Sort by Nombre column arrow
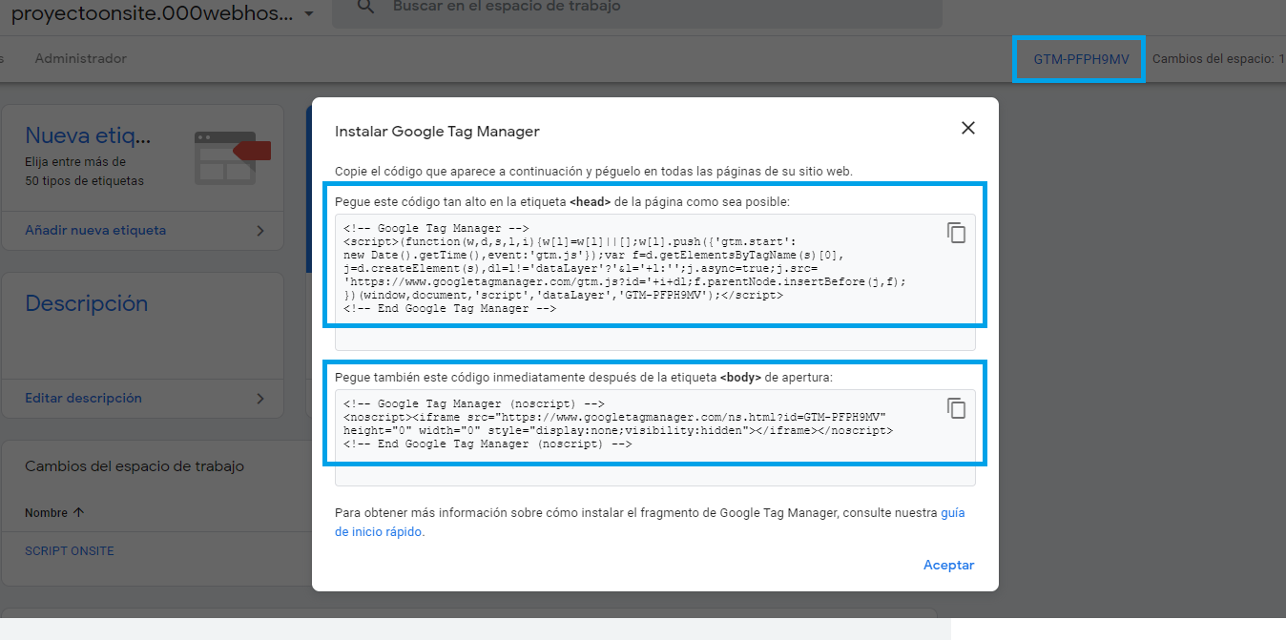This screenshot has height=640, width=1286. pos(79,512)
